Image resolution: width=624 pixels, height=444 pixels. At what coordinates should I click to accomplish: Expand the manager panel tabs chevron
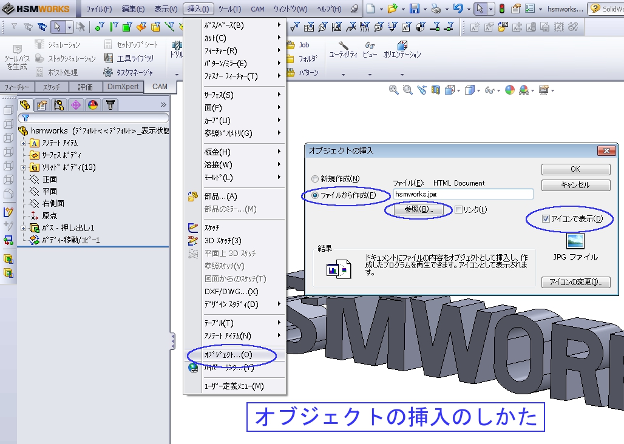[x=163, y=104]
